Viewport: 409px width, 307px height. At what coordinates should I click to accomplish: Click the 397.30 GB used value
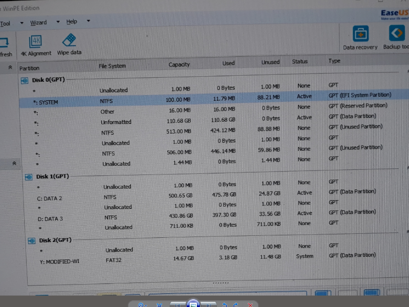[224, 214]
